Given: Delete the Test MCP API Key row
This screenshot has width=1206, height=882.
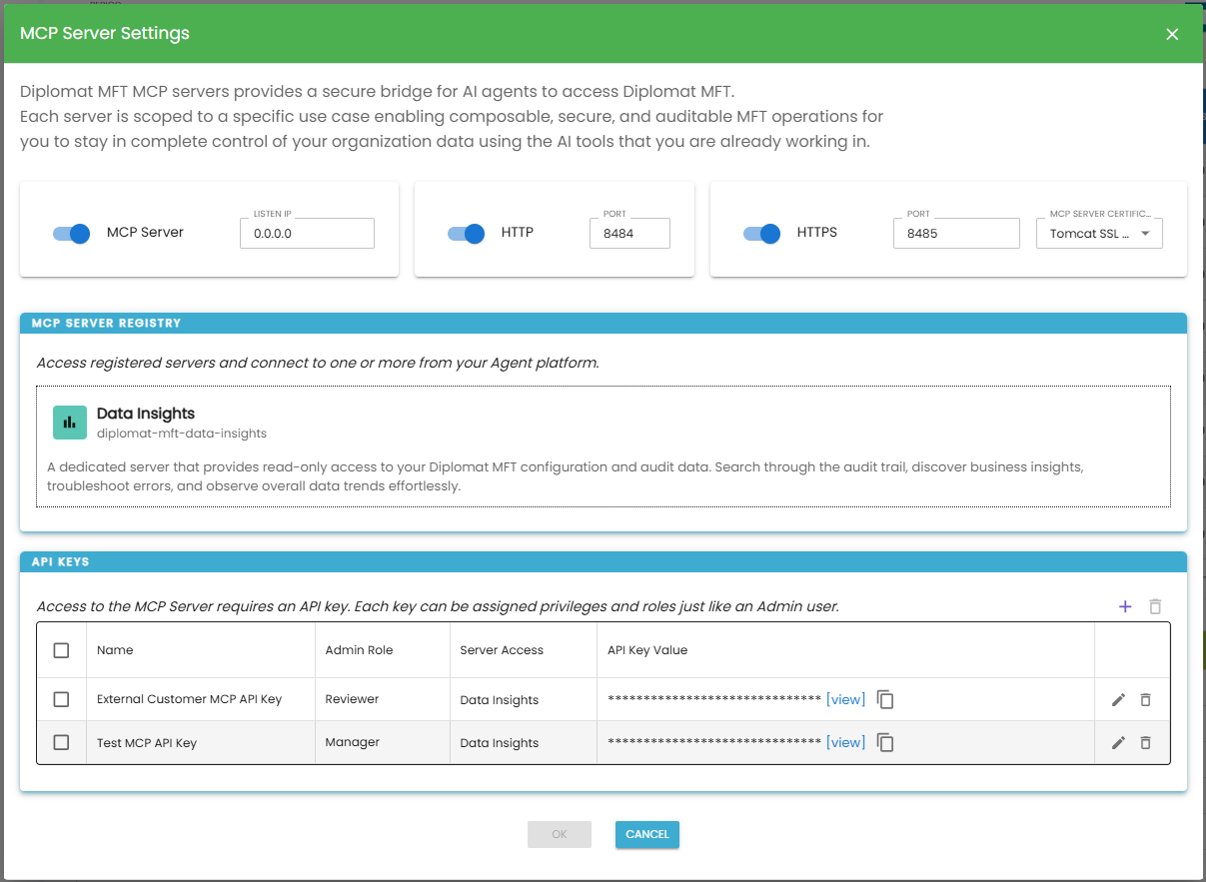Looking at the screenshot, I should click(1145, 742).
